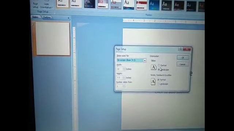Viewport: 234px width, 131px height.
Task: Apply the dark navy blue theme
Action: click(x=90, y=4)
